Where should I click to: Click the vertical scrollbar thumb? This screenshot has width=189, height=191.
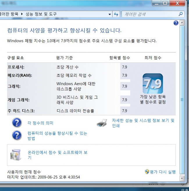coord(182,100)
